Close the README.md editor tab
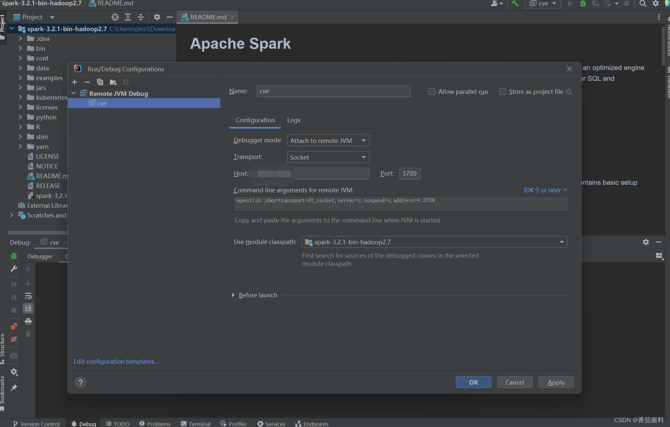This screenshot has height=427, width=670. 232,17
